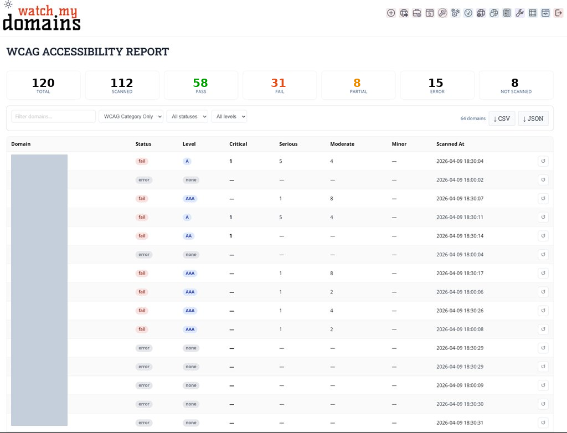567x433 pixels.
Task: Click the add (plus circle) icon
Action: [391, 13]
